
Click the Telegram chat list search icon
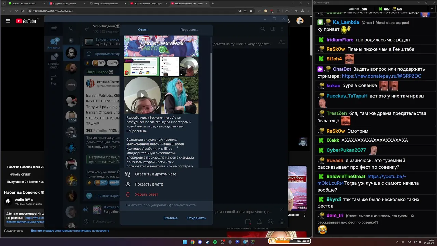click(71, 29)
